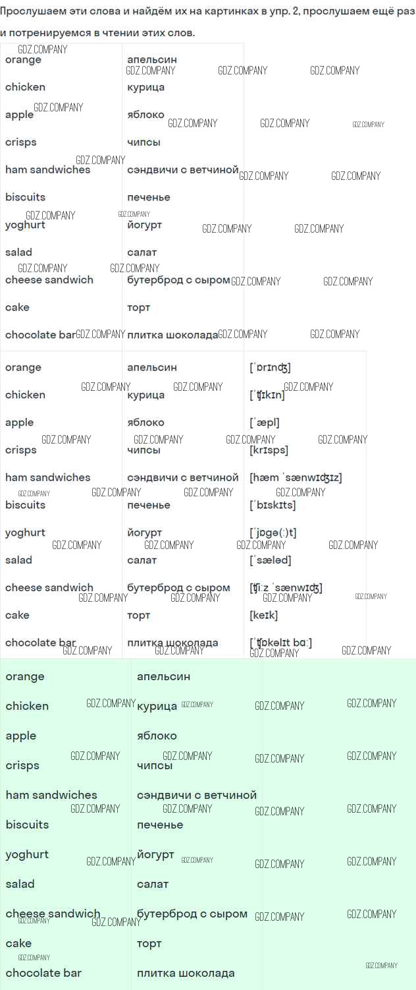Click "торт" in the table with transcriptions
The width and height of the screenshot is (416, 990).
[x=138, y=616]
